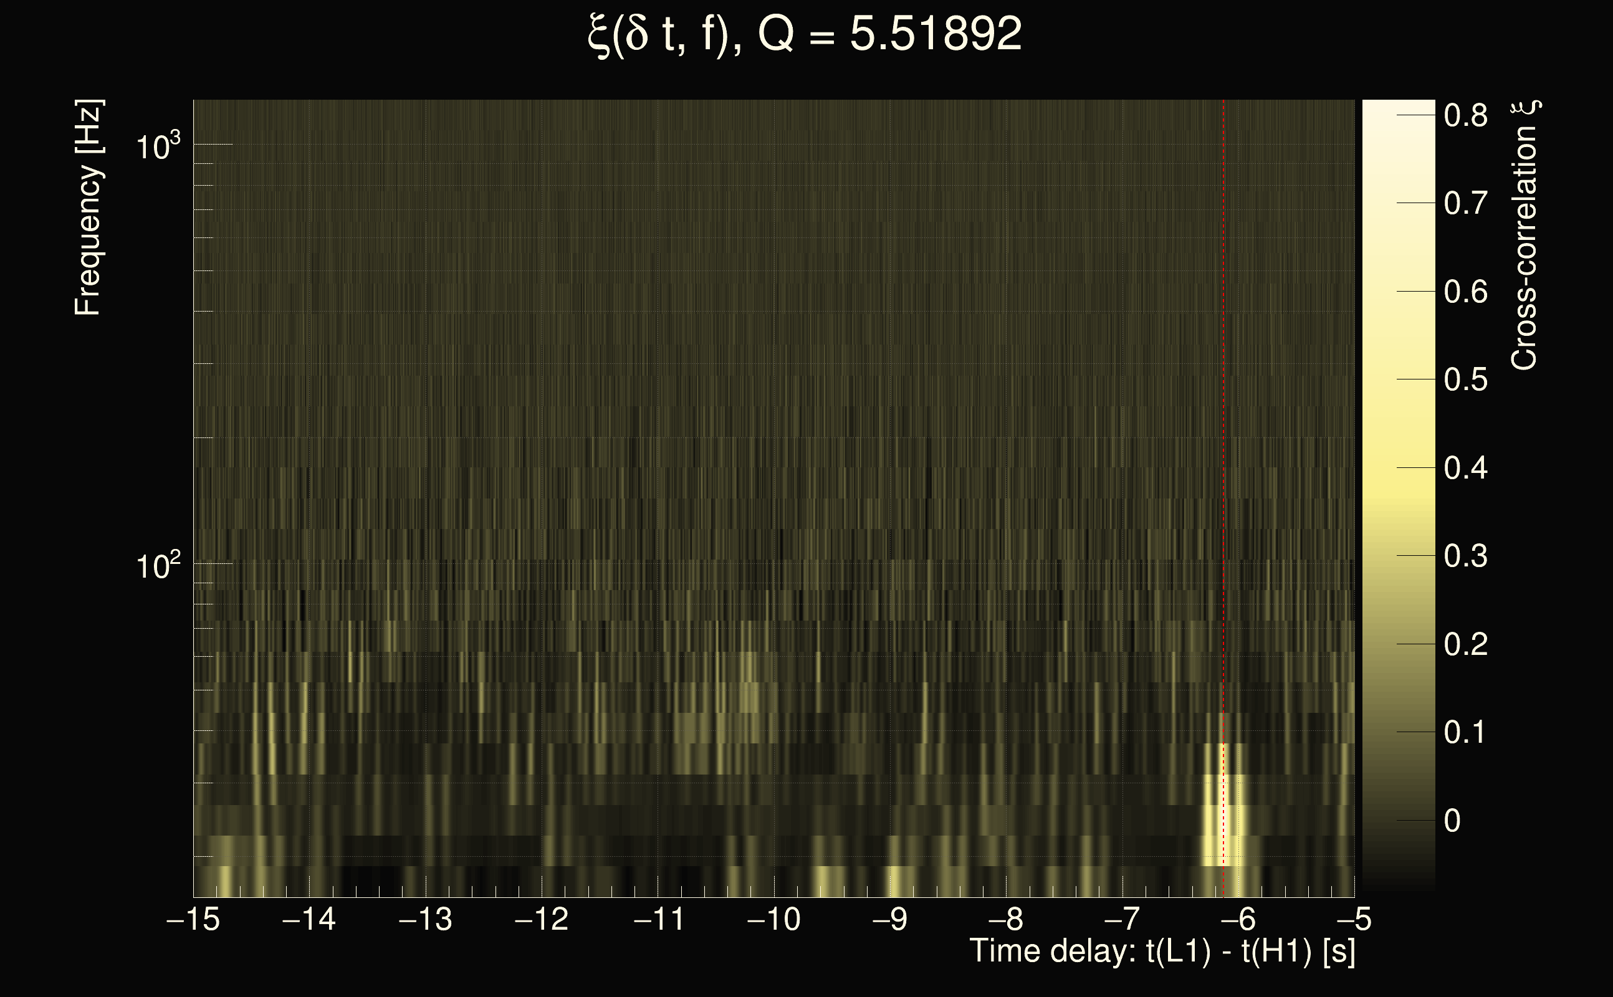The image size is (1613, 997).
Task: Click the 0.5 tick on the colorbar
Action: point(1465,380)
